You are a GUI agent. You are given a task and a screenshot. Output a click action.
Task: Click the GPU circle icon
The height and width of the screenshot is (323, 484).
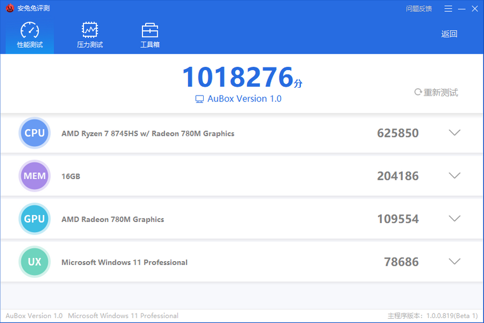[x=35, y=219]
